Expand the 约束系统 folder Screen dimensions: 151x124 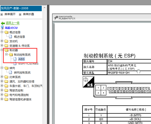pyautogui.click(x=2, y=77)
